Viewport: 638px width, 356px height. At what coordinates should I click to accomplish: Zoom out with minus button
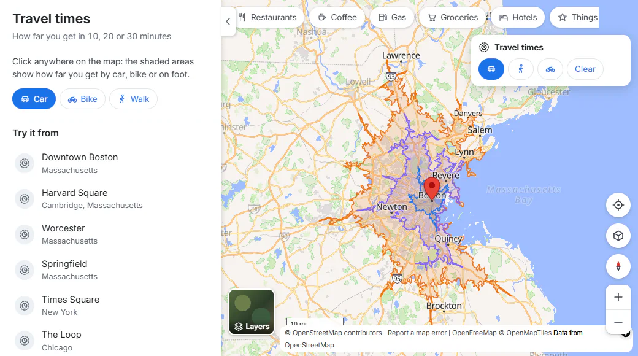point(618,322)
